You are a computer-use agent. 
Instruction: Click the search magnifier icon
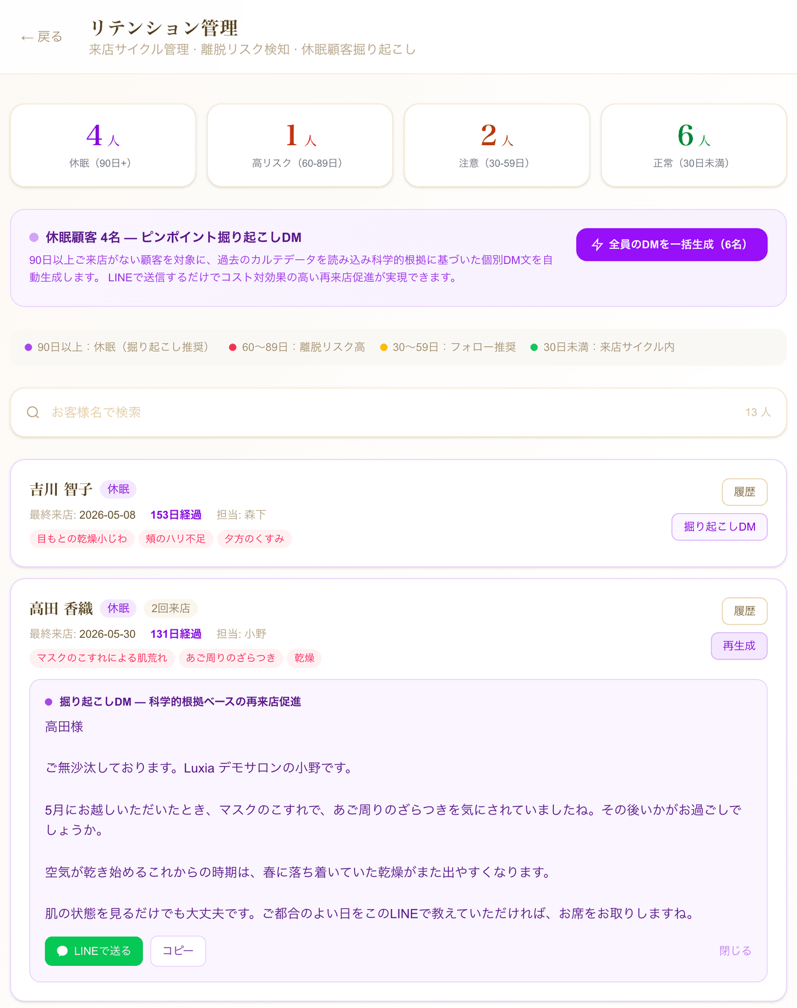tap(33, 412)
